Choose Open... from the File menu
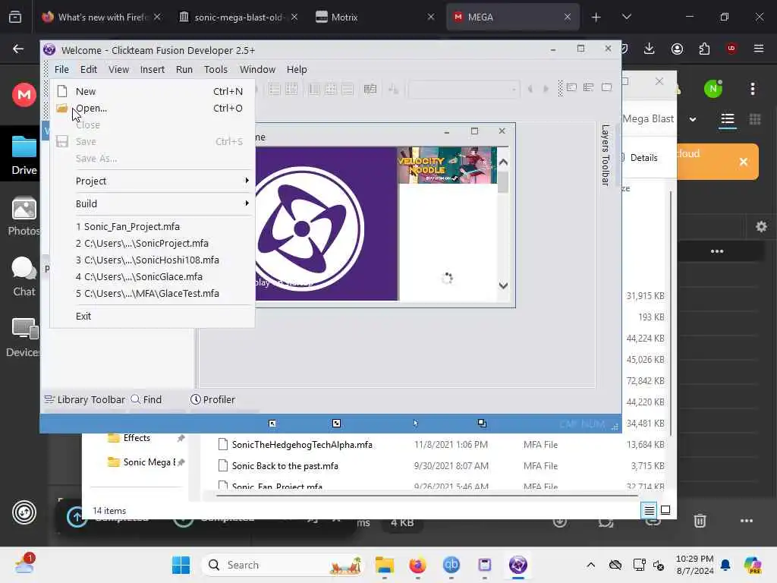The width and height of the screenshot is (777, 583). (152, 108)
